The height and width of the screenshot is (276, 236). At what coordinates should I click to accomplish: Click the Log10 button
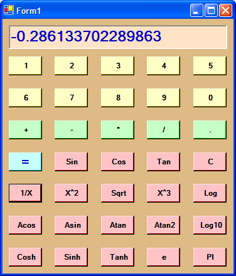tap(210, 225)
